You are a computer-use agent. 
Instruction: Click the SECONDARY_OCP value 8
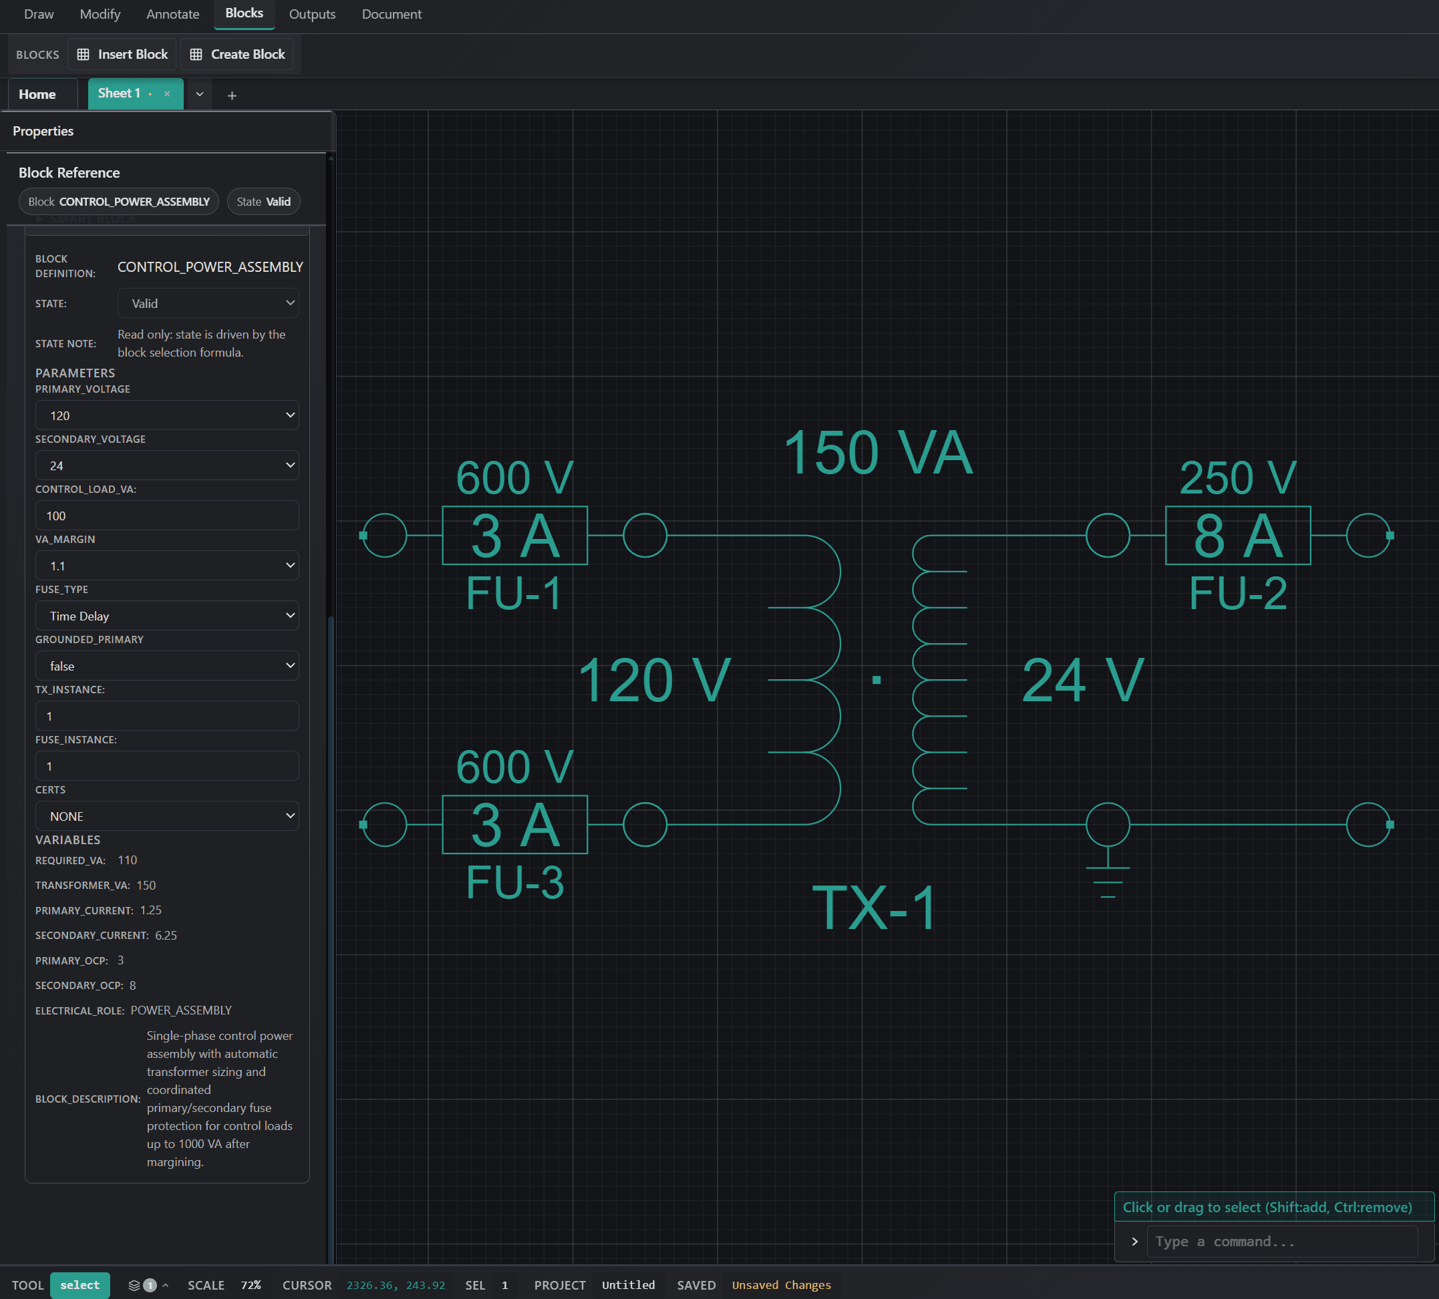132,985
